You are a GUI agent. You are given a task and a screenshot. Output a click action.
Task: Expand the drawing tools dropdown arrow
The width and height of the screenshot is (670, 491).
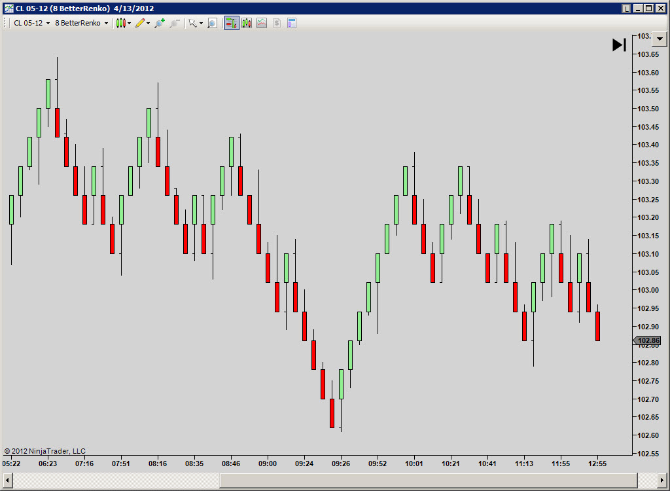coord(149,23)
